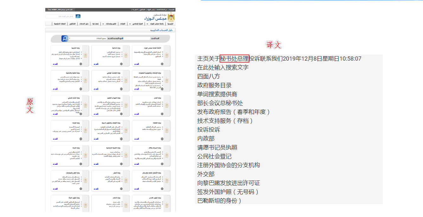This screenshot has width=423, height=217.
Task: Open the service provider 'جميع الجهات' dropdown
Action: click(x=89, y=38)
